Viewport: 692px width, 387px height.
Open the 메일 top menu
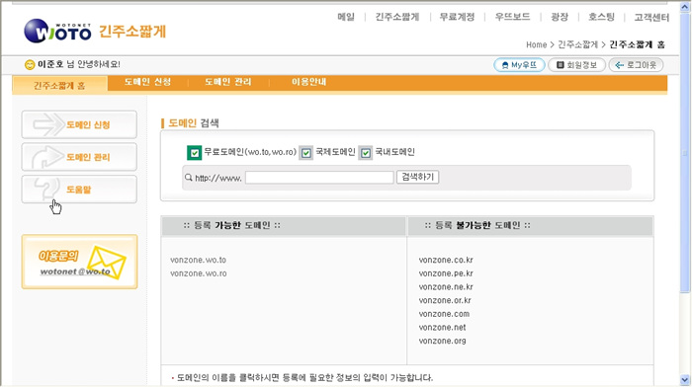[x=346, y=17]
